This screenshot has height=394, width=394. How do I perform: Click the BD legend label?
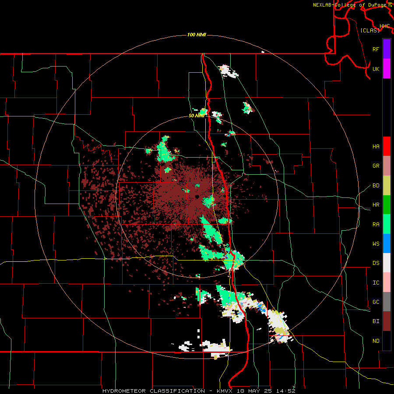[x=376, y=186]
